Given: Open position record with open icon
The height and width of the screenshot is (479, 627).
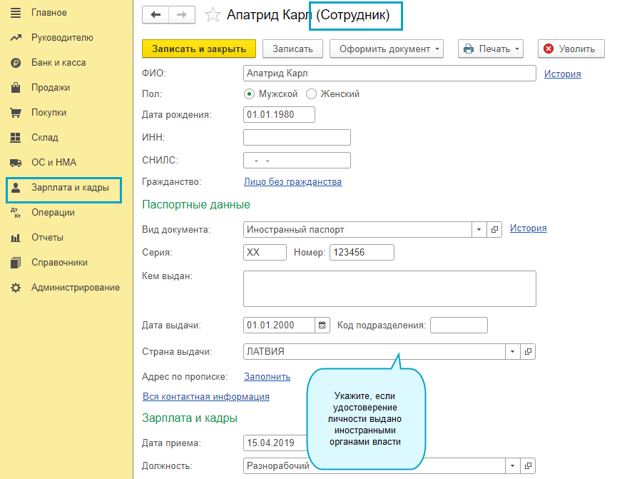Looking at the screenshot, I should coord(528,465).
